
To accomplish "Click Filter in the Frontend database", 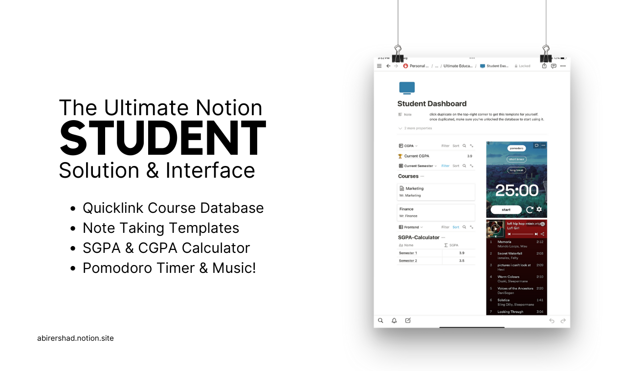I will (x=445, y=227).
